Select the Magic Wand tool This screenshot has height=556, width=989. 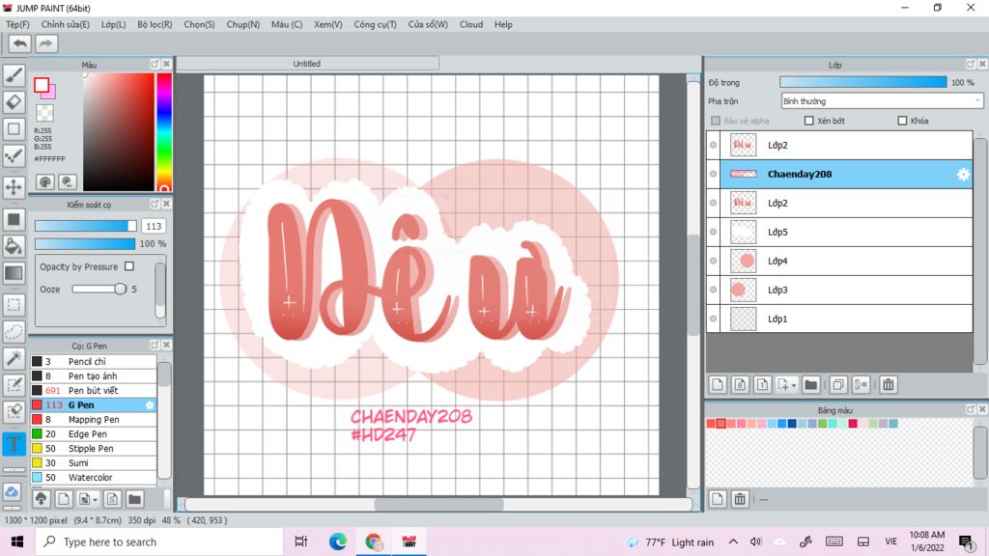point(14,358)
